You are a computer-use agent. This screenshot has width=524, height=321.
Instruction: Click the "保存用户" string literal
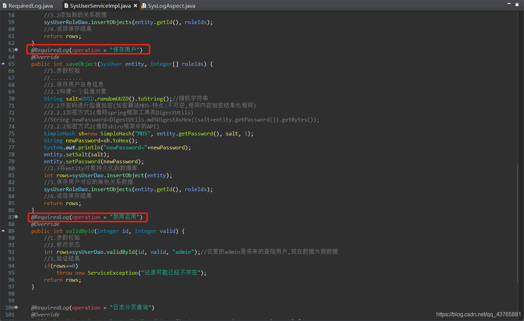click(x=125, y=50)
